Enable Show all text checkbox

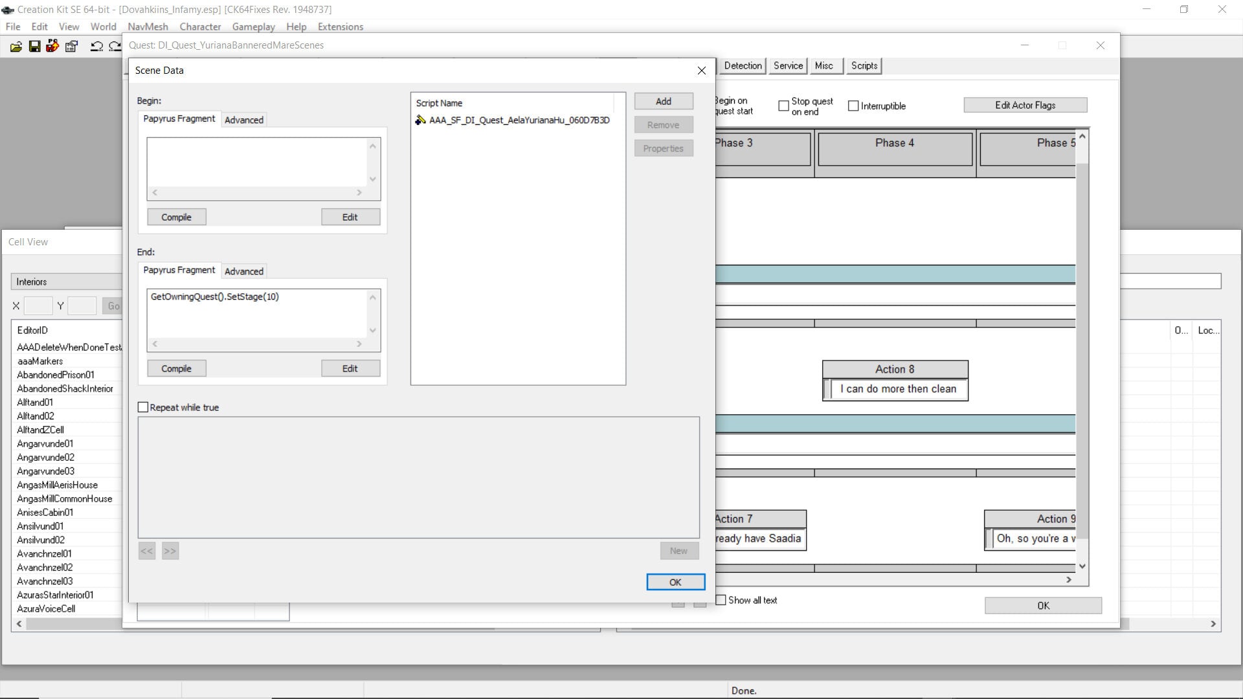[721, 600]
